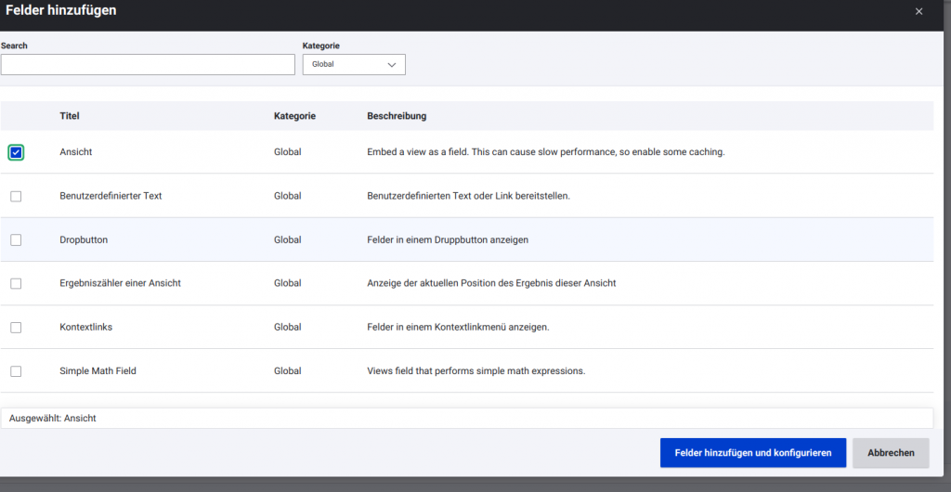Uncheck the Ansicht checkbox
The width and height of the screenshot is (951, 492).
click(16, 152)
